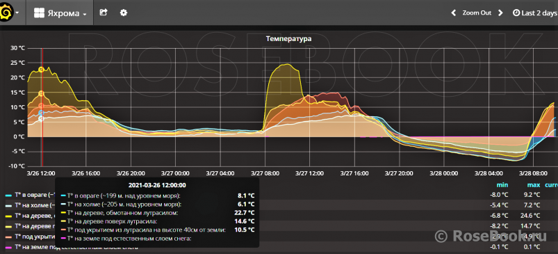Click the yellow data point marker at 22.7 °C
Image resolution: width=558 pixels, height=254 pixels.
[x=41, y=70]
